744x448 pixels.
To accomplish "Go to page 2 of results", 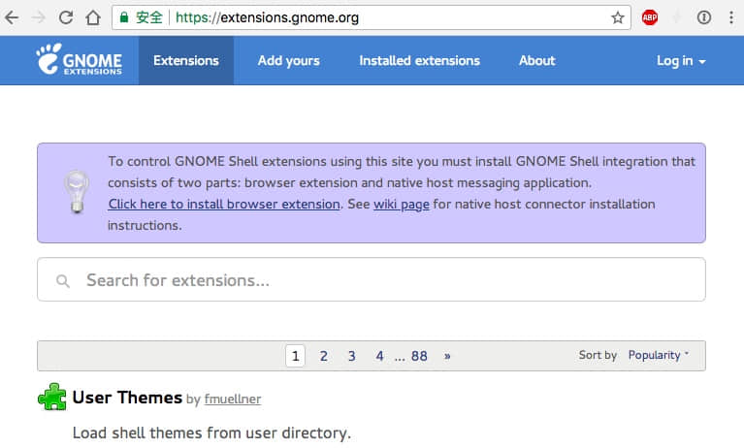I will 324,356.
